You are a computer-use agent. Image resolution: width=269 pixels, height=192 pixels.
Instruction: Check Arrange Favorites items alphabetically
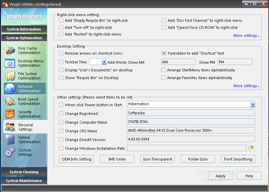coord(163,77)
